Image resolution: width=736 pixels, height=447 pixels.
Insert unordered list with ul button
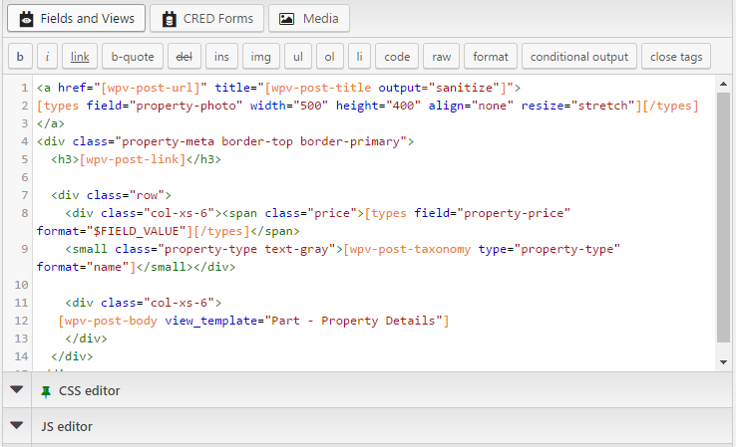[298, 57]
